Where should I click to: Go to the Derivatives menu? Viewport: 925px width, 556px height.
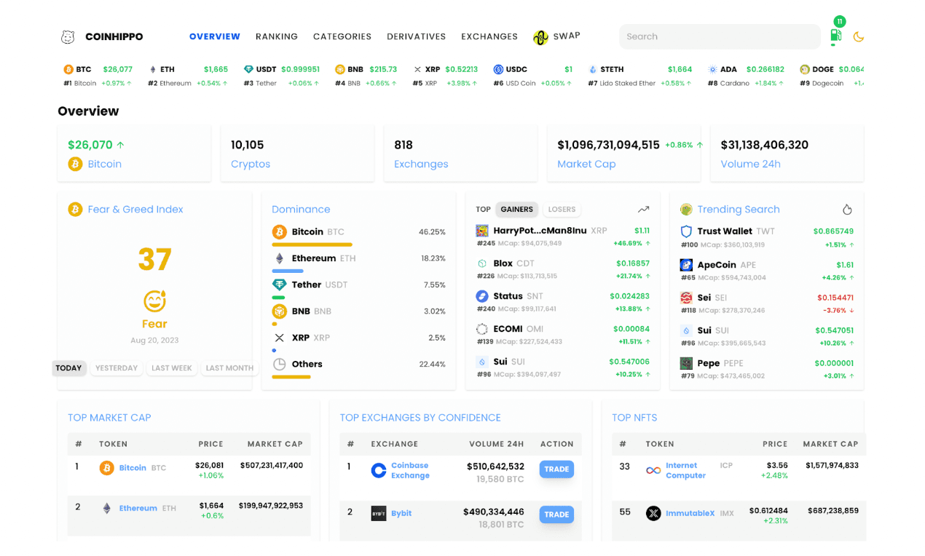417,36
